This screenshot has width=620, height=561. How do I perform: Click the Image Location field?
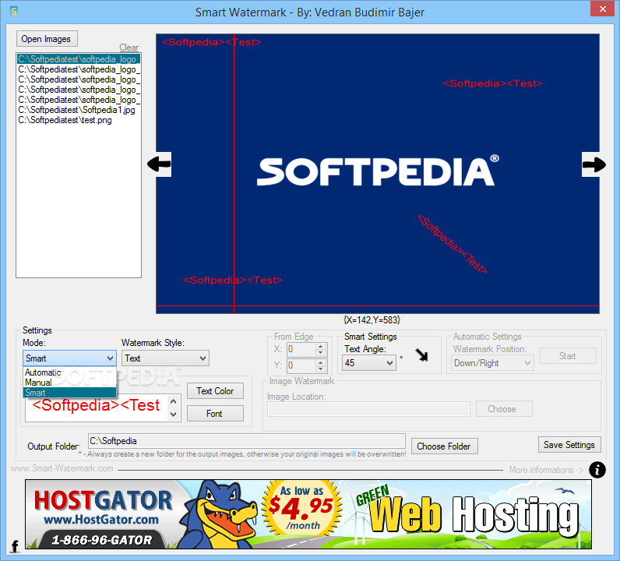tap(368, 409)
